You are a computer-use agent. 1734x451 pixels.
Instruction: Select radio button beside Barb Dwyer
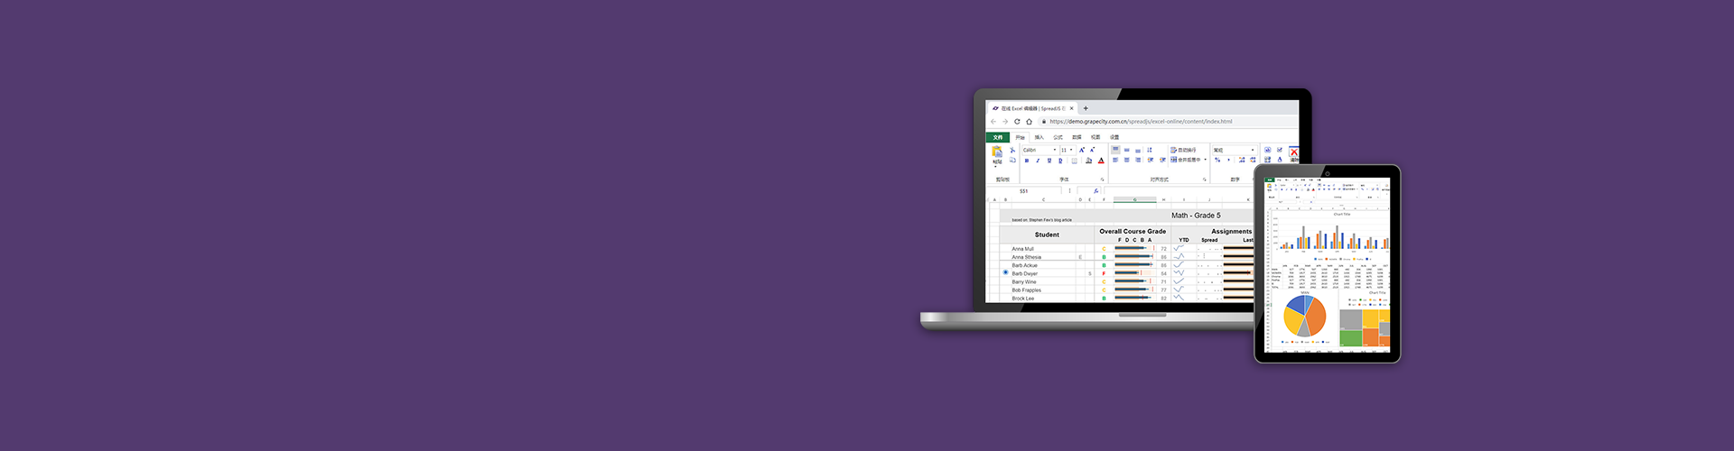coord(1005,272)
